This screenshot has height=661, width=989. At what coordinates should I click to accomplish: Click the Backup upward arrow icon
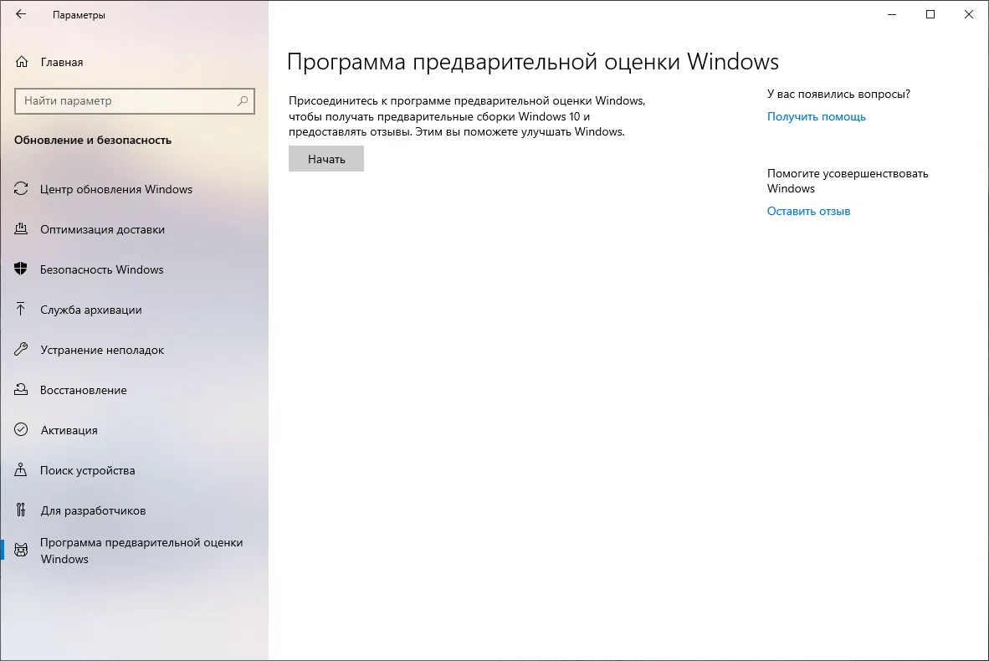click(21, 309)
